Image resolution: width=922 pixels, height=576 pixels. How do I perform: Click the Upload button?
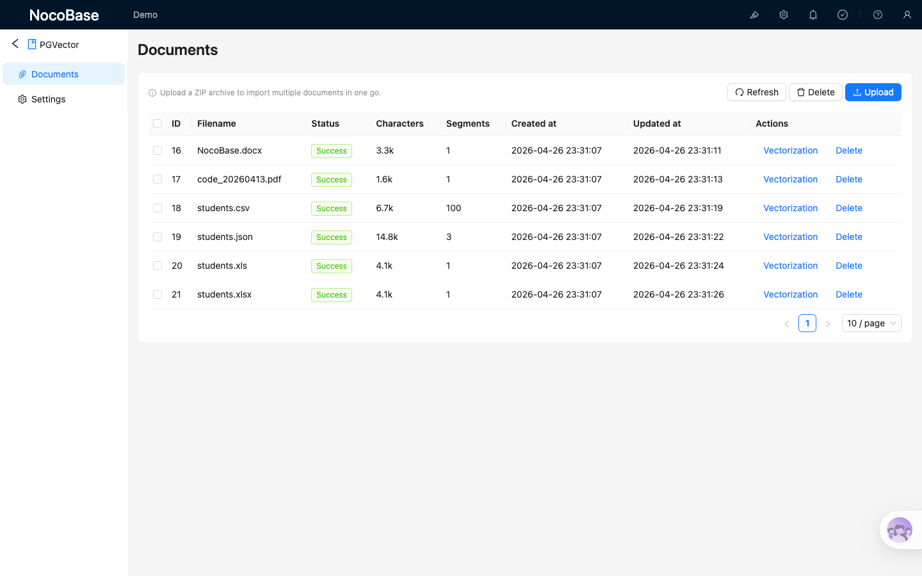pyautogui.click(x=873, y=92)
